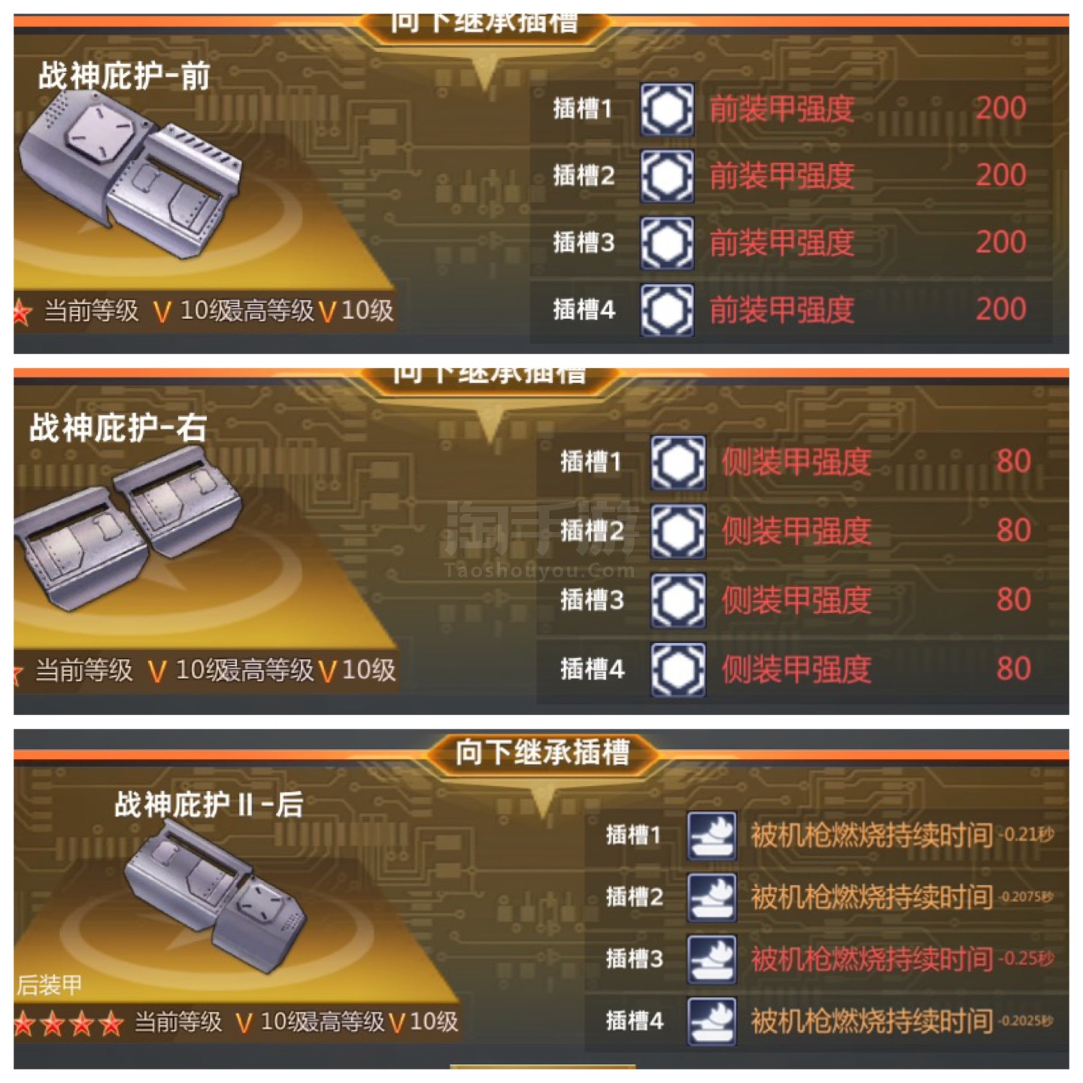Select 被机枪燃烧持续时间 row in 插槽2
The width and height of the screenshot is (1083, 1083).
[x=827, y=897]
